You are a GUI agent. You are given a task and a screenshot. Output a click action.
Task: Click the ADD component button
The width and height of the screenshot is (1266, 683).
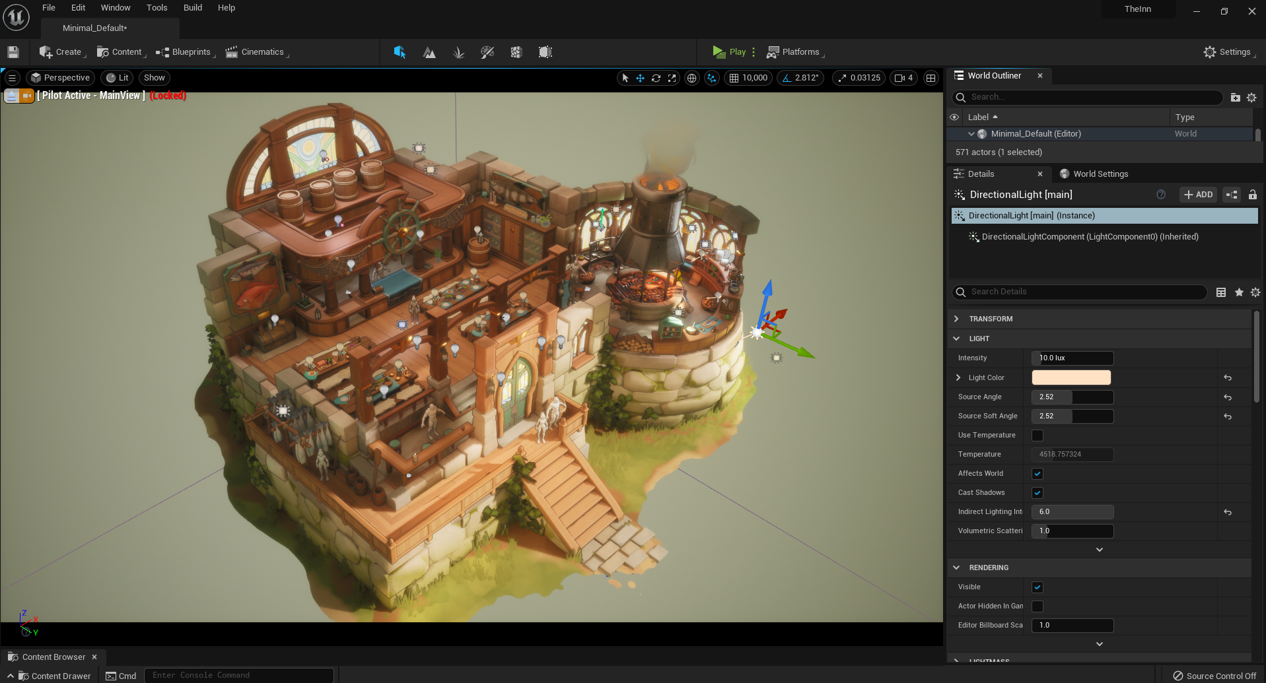(x=1198, y=195)
